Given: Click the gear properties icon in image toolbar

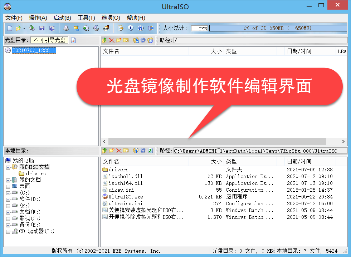Looking at the screenshot, I should point(143,40).
